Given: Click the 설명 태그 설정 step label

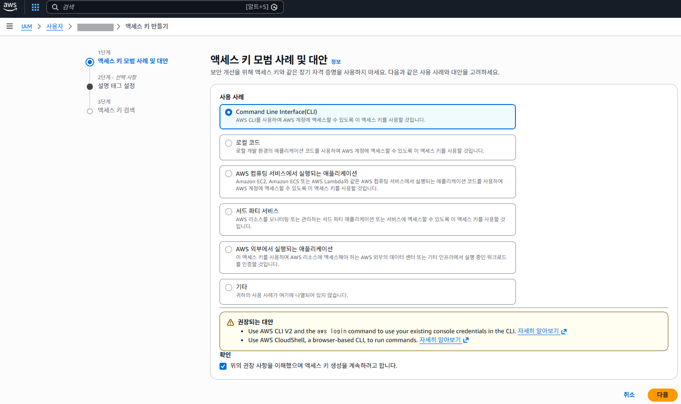Looking at the screenshot, I should click(116, 86).
